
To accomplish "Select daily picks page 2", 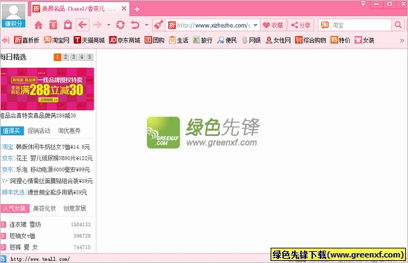I will coord(65,57).
